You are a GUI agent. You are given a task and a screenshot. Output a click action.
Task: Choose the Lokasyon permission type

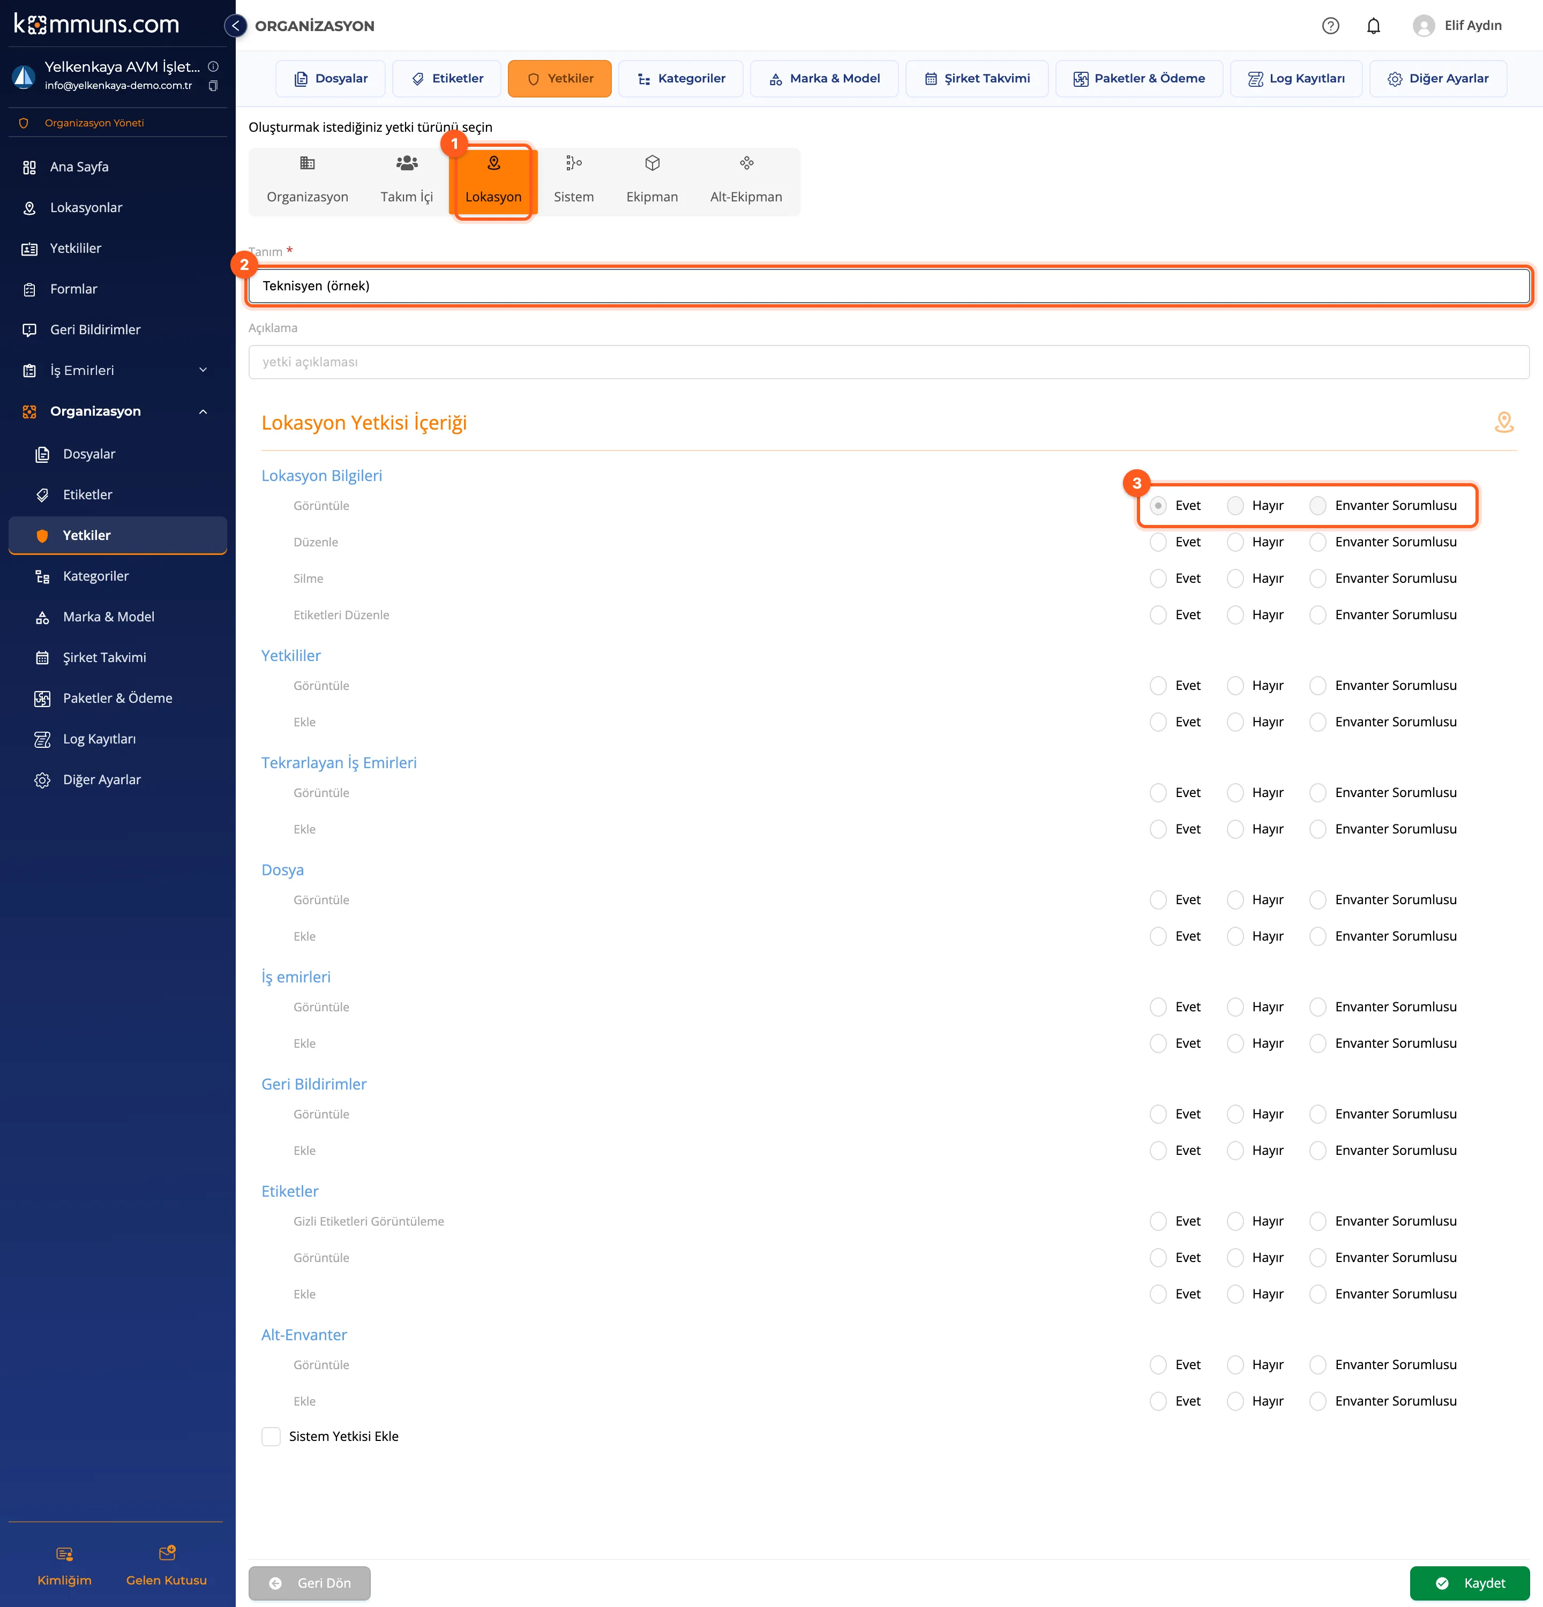pyautogui.click(x=493, y=181)
